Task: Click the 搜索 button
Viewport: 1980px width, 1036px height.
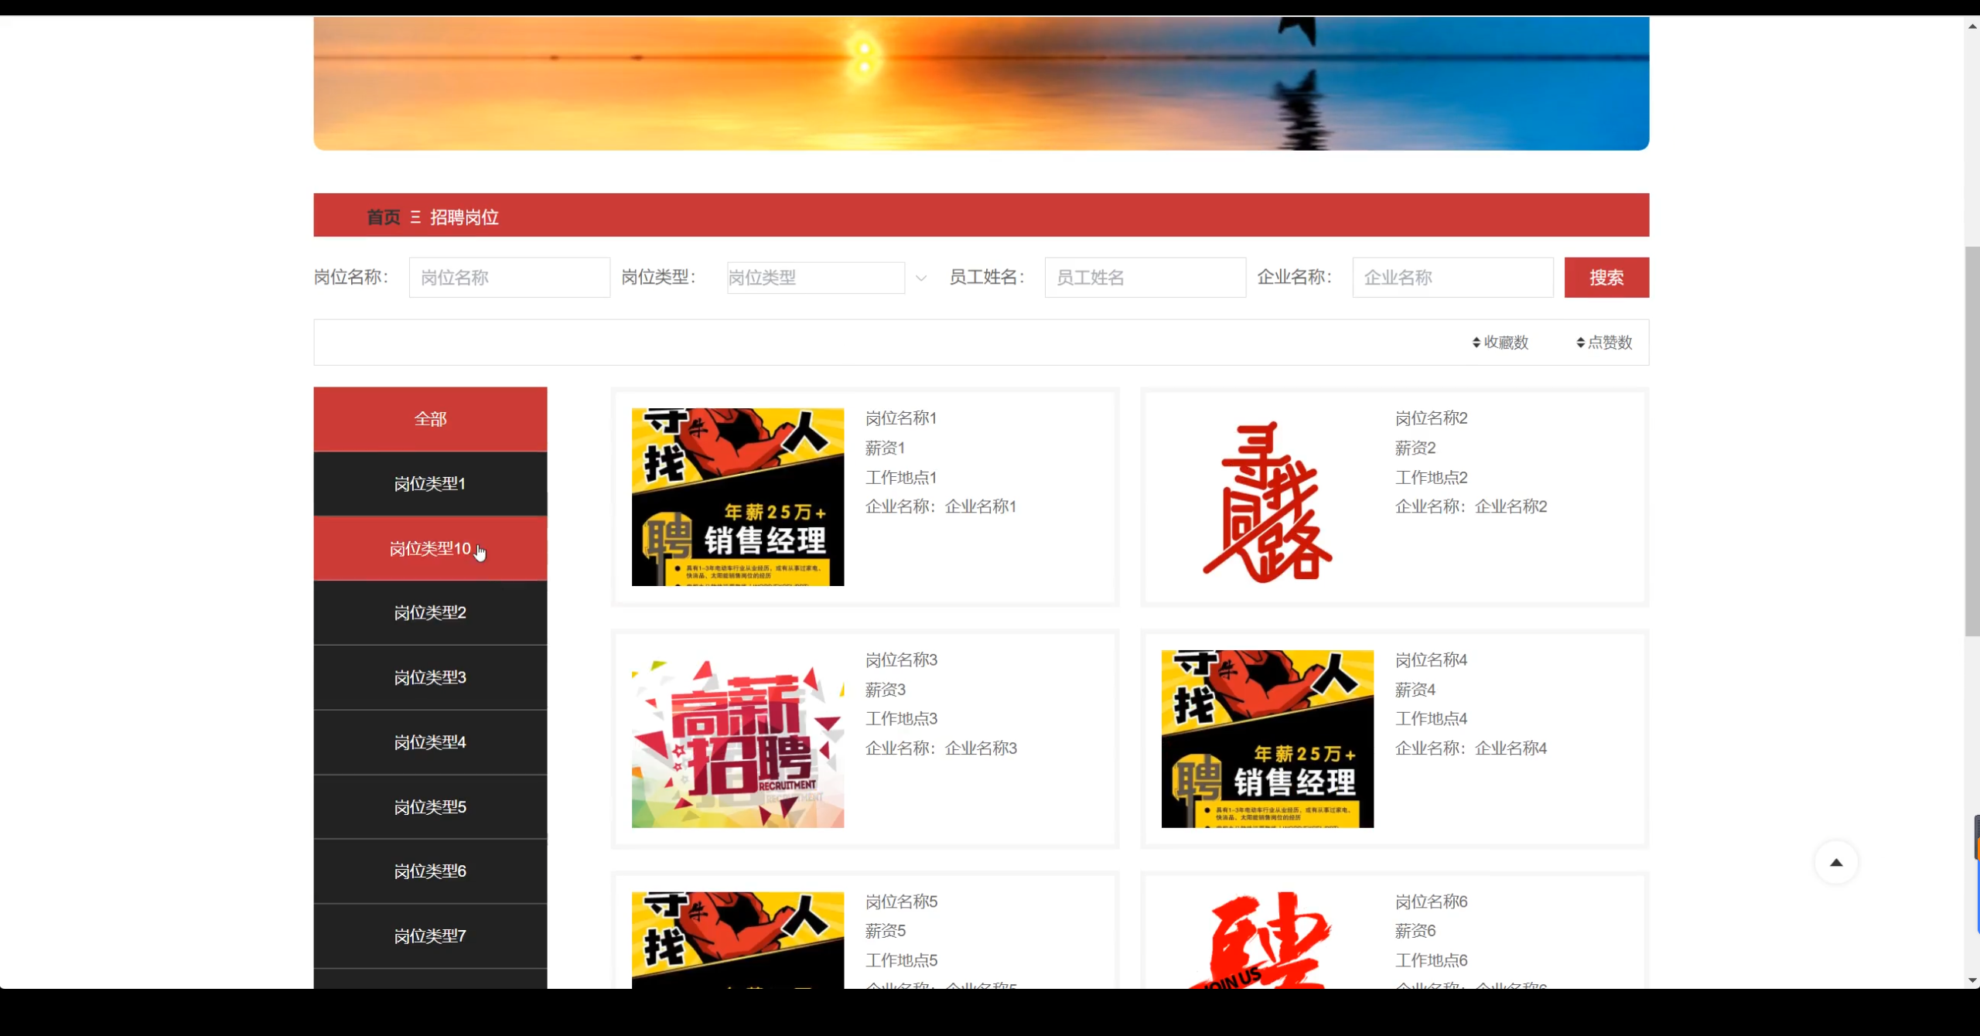Action: click(1606, 278)
